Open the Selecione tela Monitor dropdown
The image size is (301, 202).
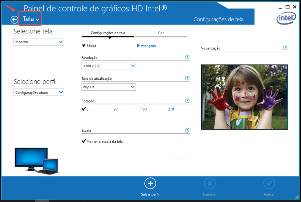[x=39, y=42]
